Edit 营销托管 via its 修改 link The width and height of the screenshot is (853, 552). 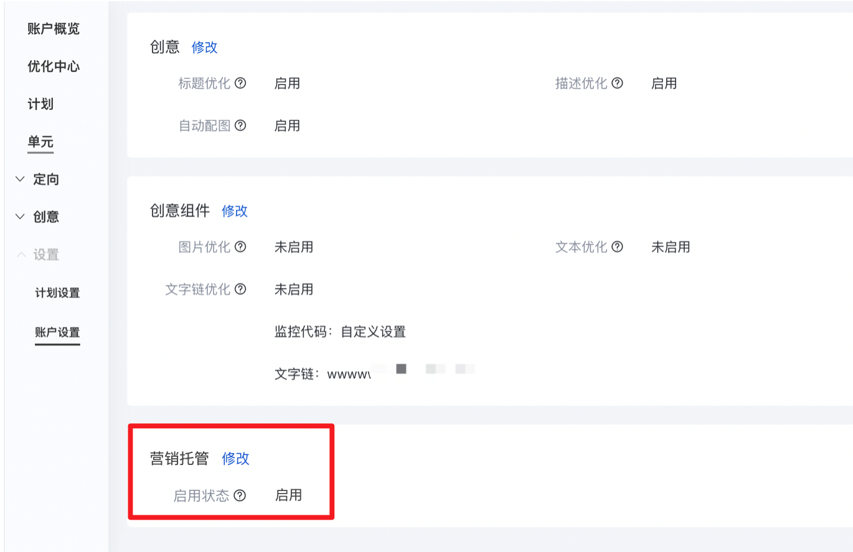[235, 459]
